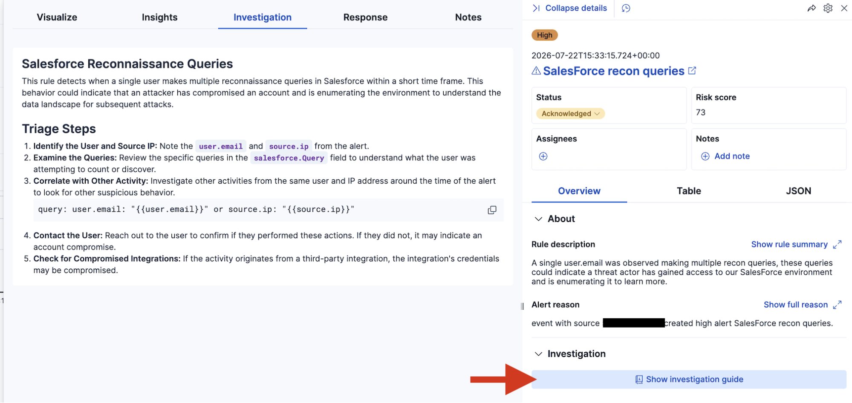Switch to the JSON tab
Screen dimensions: 852x403
tap(799, 191)
